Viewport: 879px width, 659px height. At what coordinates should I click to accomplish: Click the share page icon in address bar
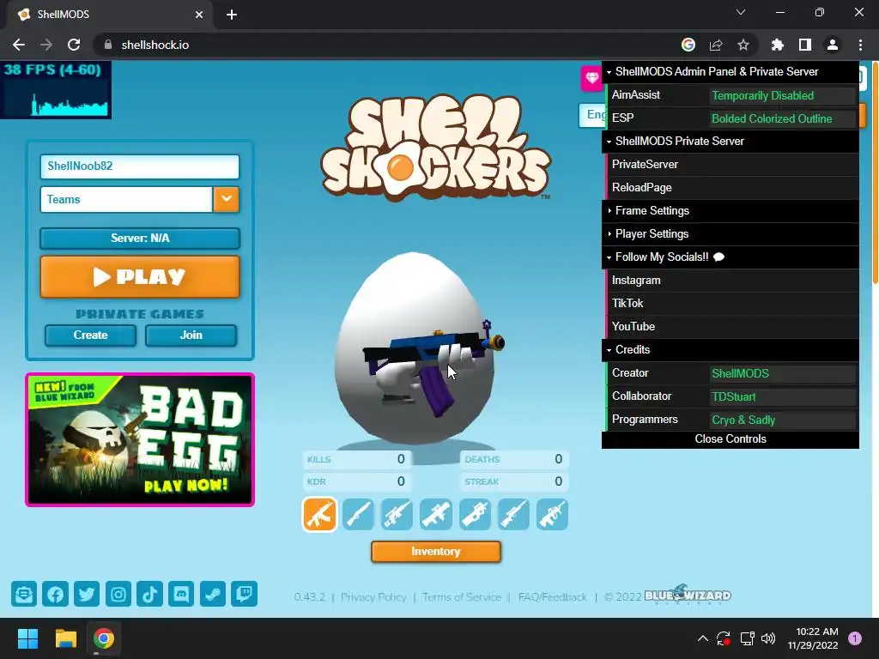point(716,45)
